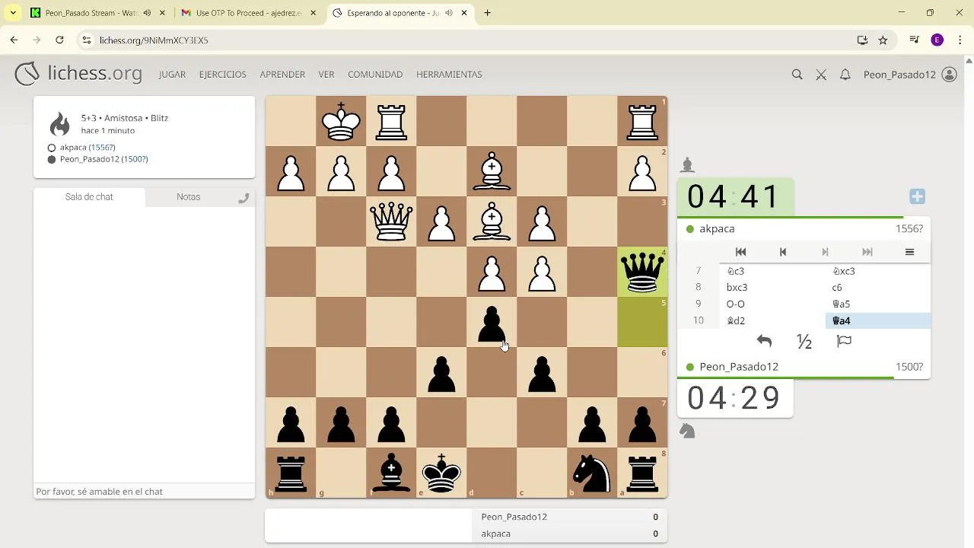Open the APRENDER menu
Image resolution: width=974 pixels, height=548 pixels.
click(282, 75)
